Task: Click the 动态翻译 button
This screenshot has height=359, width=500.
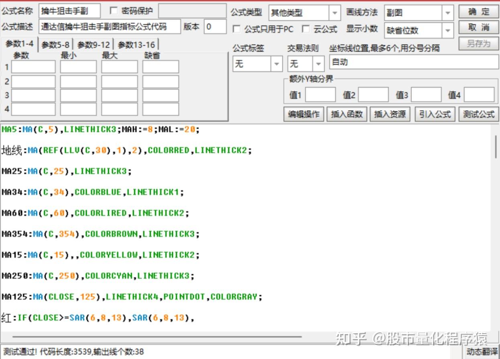Action: pos(482,351)
